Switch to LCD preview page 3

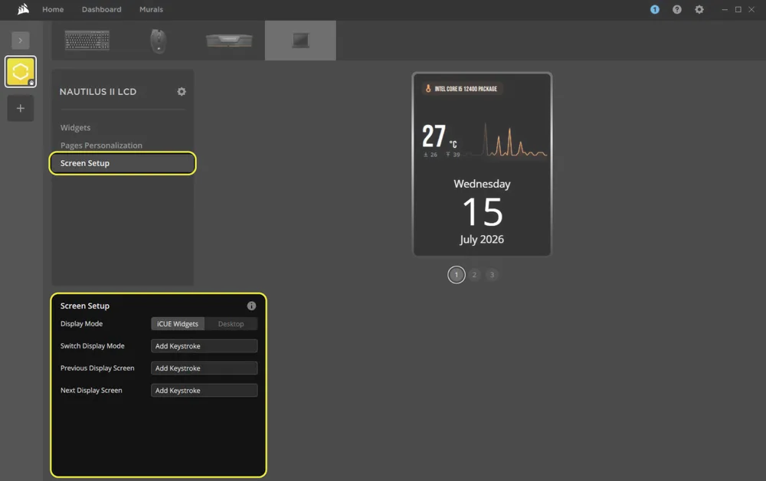[x=492, y=275]
